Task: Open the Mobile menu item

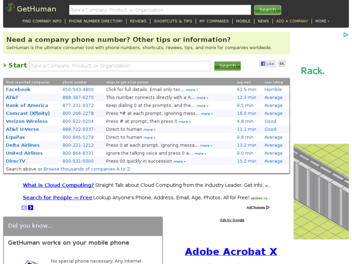Action: [x=243, y=21]
